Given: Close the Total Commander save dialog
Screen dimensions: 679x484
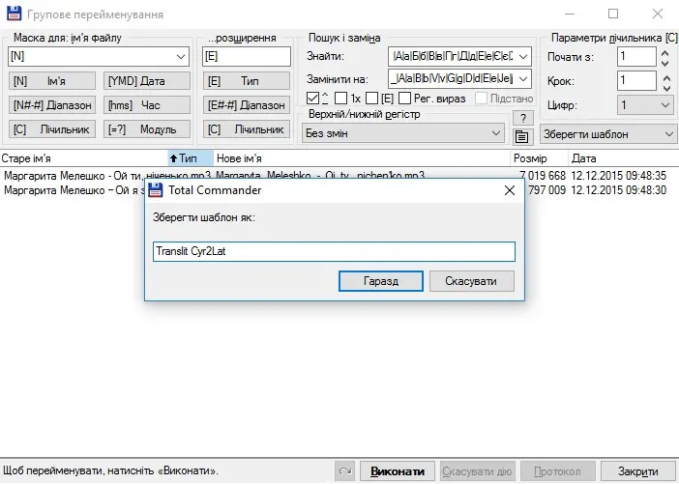Looking at the screenshot, I should point(510,190).
